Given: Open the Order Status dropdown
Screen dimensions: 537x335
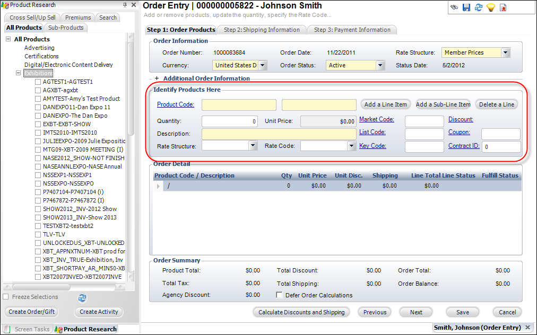Looking at the screenshot, I should coord(380,65).
